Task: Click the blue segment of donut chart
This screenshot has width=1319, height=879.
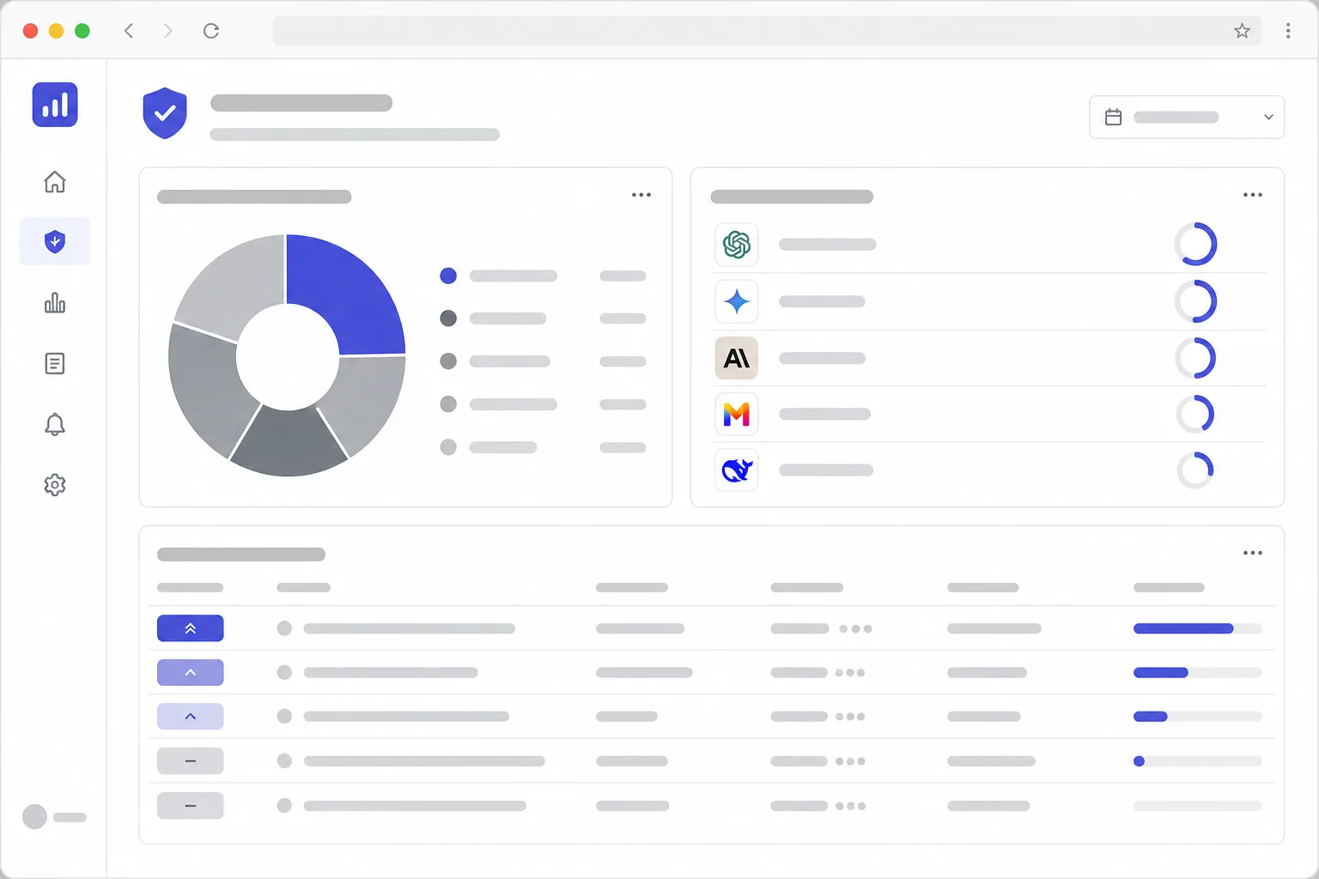Action: pos(350,292)
